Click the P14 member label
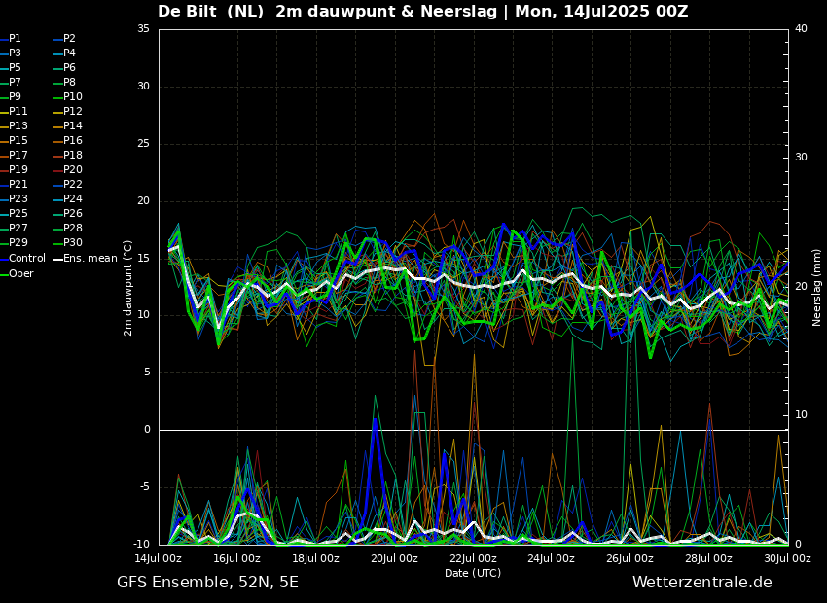 (x=68, y=126)
